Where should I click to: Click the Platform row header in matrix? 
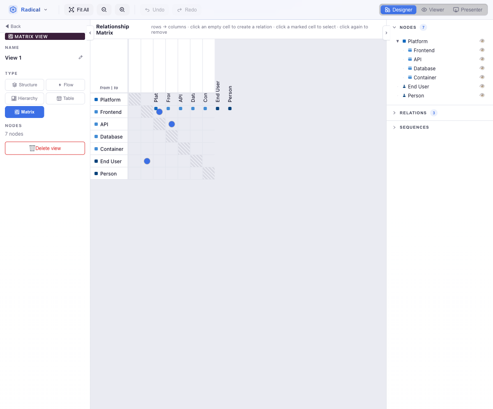pyautogui.click(x=109, y=99)
